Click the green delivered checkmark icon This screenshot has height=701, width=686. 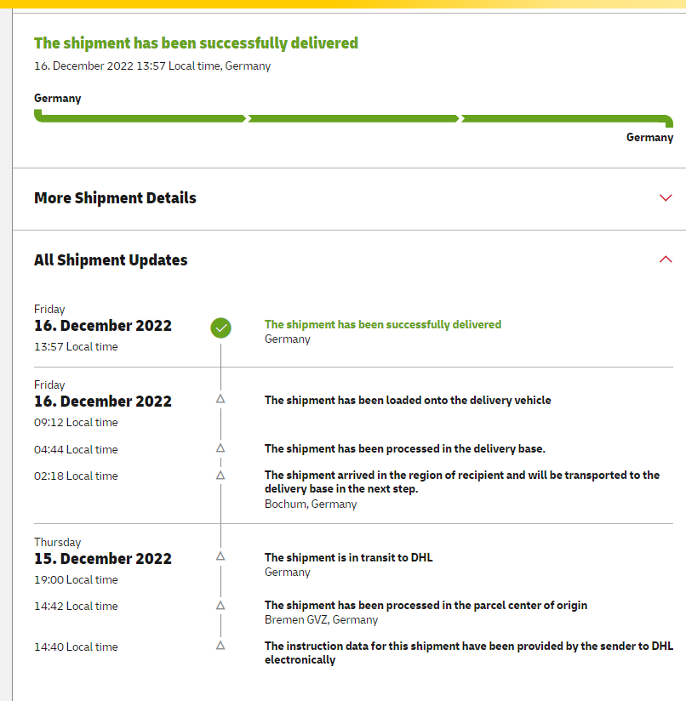coord(220,327)
